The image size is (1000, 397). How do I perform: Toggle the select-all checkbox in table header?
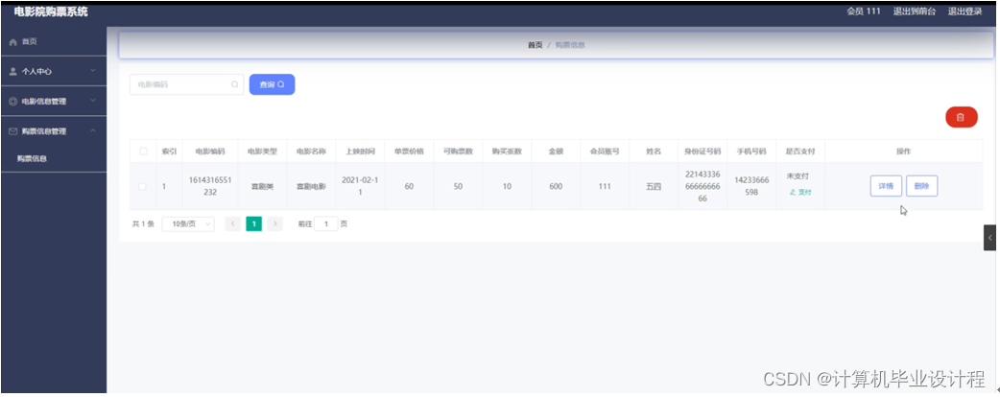[x=143, y=152]
